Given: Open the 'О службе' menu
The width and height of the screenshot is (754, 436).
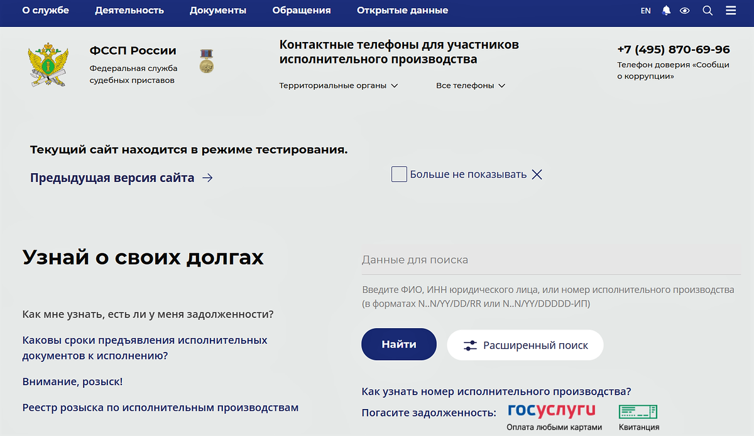Looking at the screenshot, I should (x=45, y=11).
